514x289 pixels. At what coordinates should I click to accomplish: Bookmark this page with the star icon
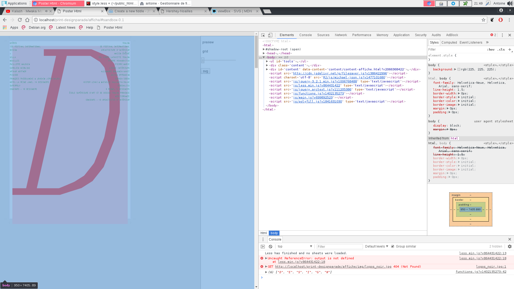tap(483, 20)
